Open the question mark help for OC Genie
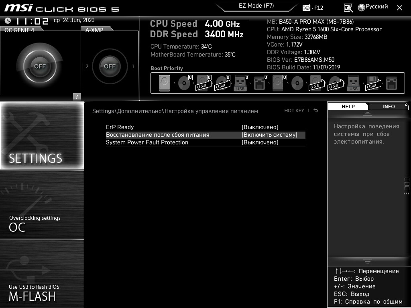Screen dimensions: 411x308 tap(77, 96)
